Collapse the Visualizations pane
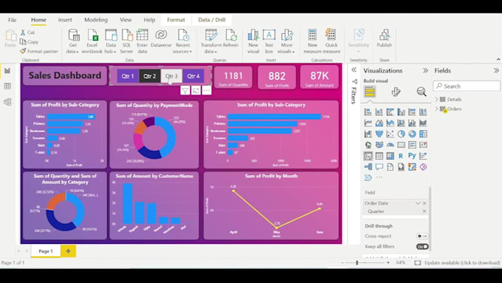 (x=425, y=70)
